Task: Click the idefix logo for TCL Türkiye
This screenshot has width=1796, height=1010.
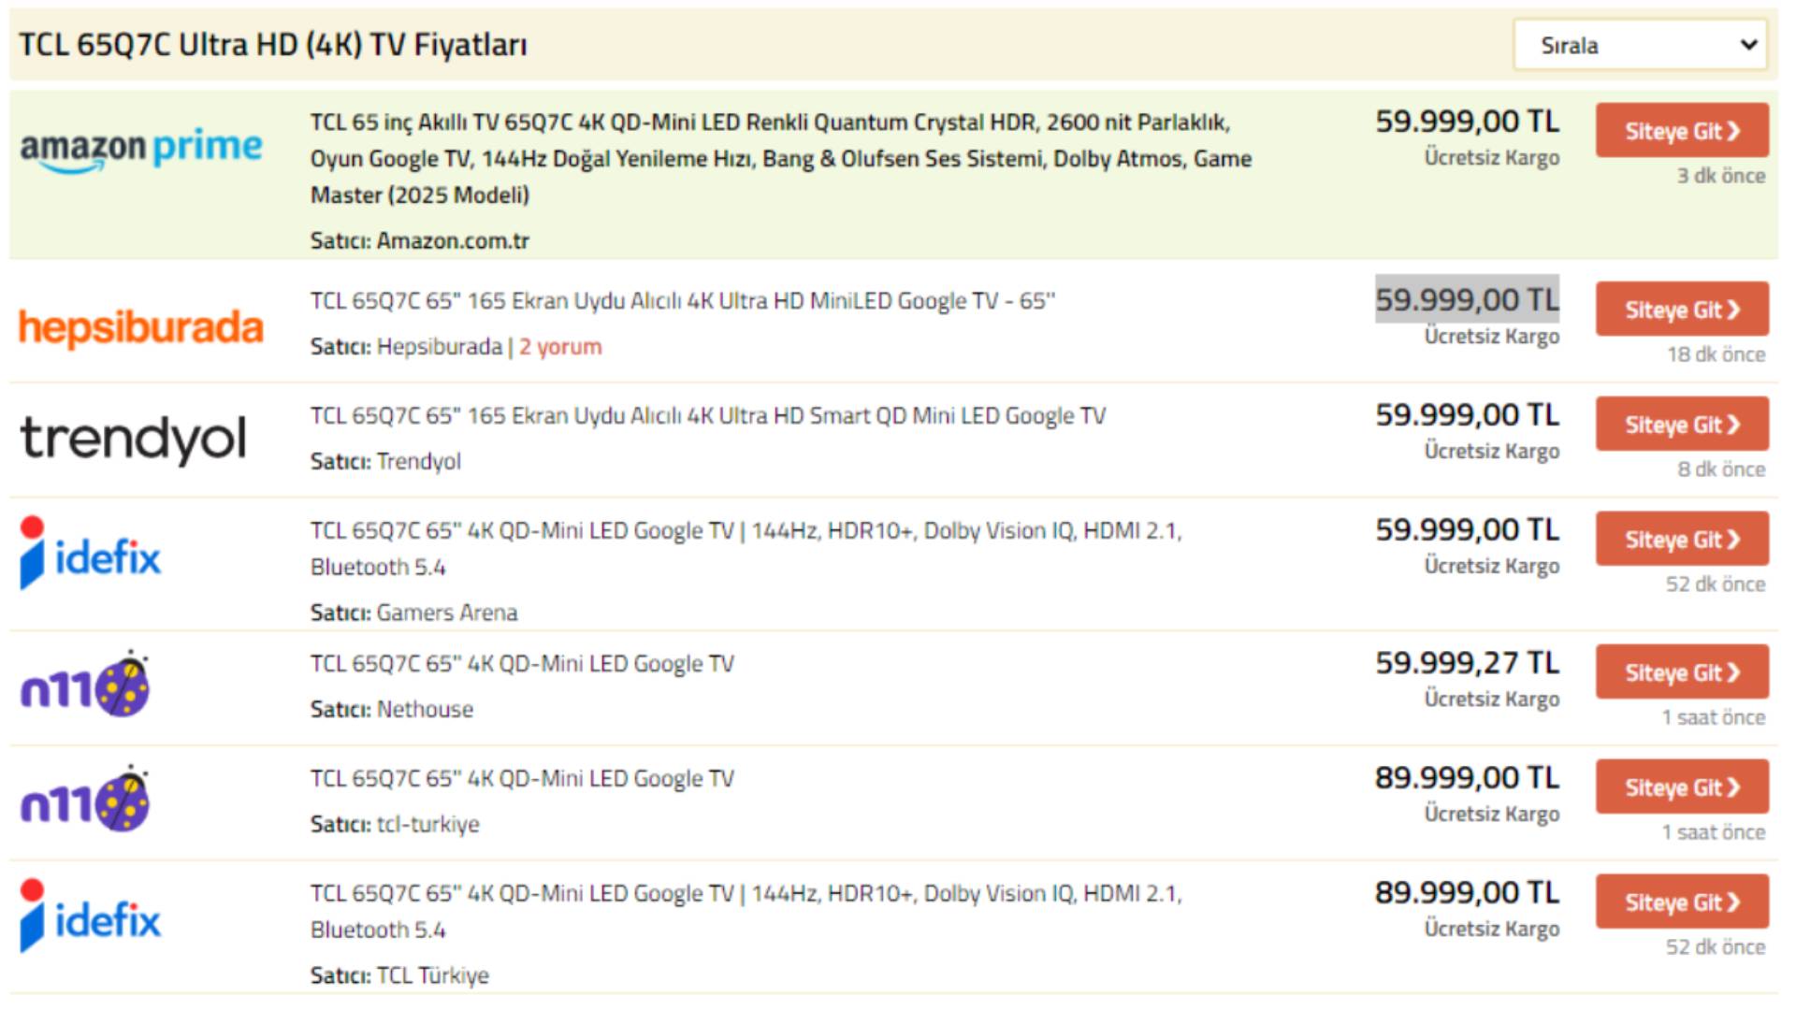Action: tap(91, 916)
